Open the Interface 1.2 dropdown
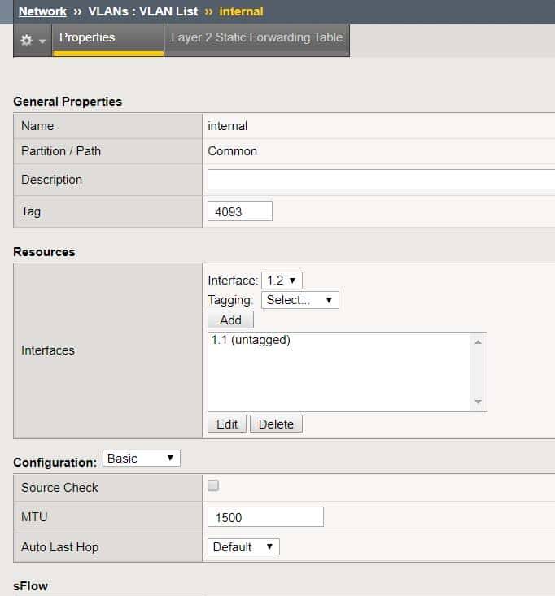This screenshot has width=555, height=596. click(x=282, y=280)
